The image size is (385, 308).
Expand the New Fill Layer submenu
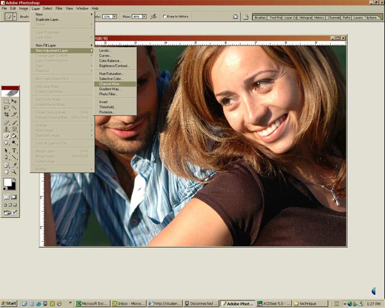tap(63, 45)
